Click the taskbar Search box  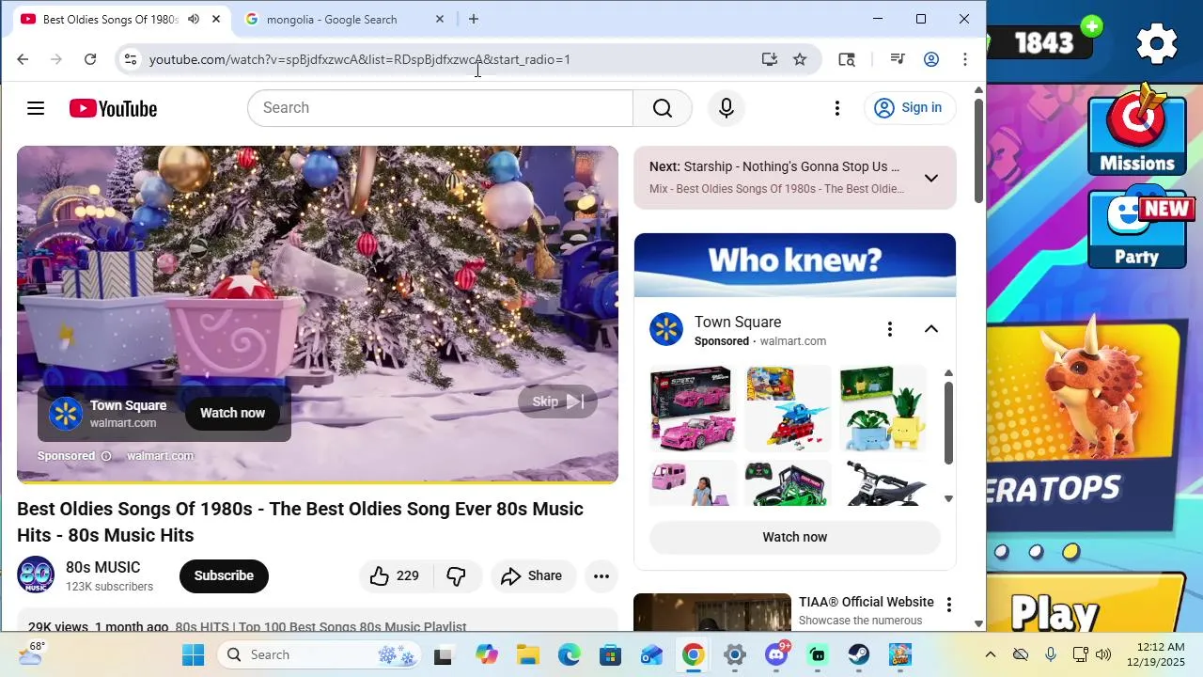tap(320, 655)
